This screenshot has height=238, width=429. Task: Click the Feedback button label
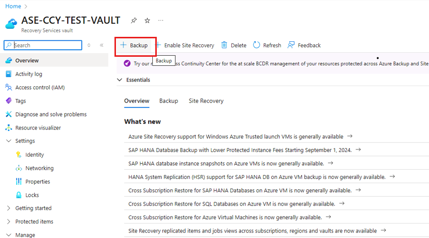coord(309,45)
